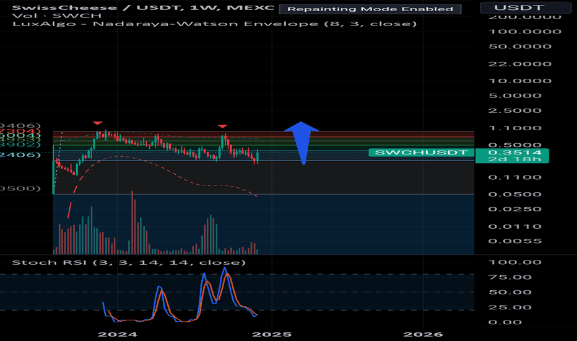
Task: Click the 22.0000 price axis label
Action: pyautogui.click(x=519, y=64)
